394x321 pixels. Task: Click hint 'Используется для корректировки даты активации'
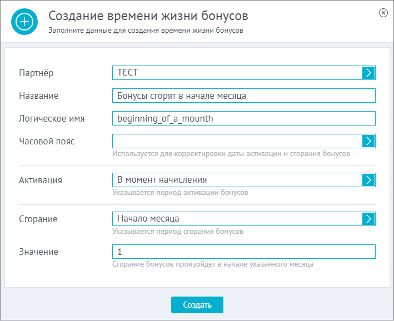(x=231, y=153)
